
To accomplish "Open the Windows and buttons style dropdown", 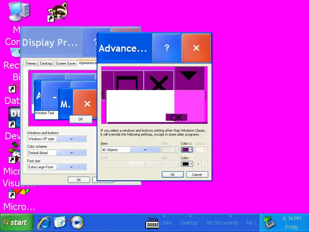I will coord(57,139).
